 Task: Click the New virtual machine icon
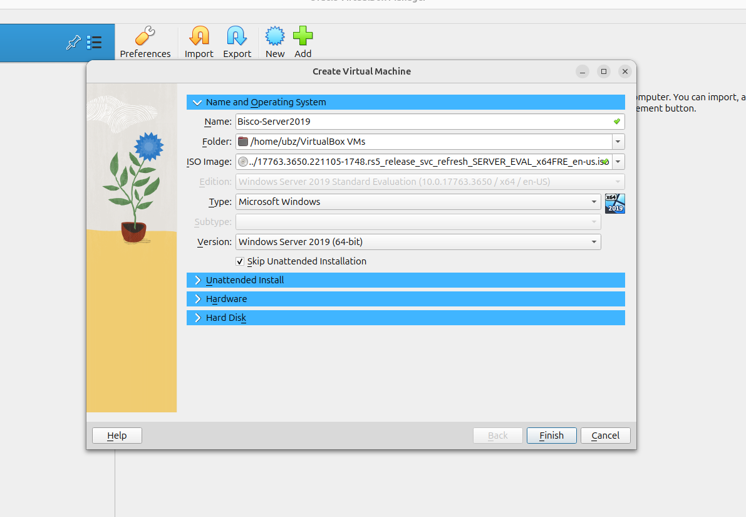[275, 36]
